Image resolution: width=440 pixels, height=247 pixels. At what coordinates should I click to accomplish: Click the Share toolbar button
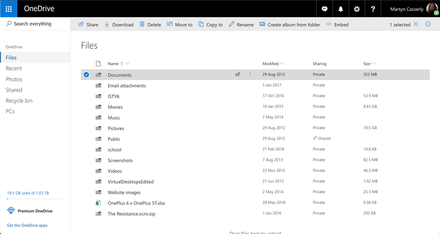[x=88, y=24]
